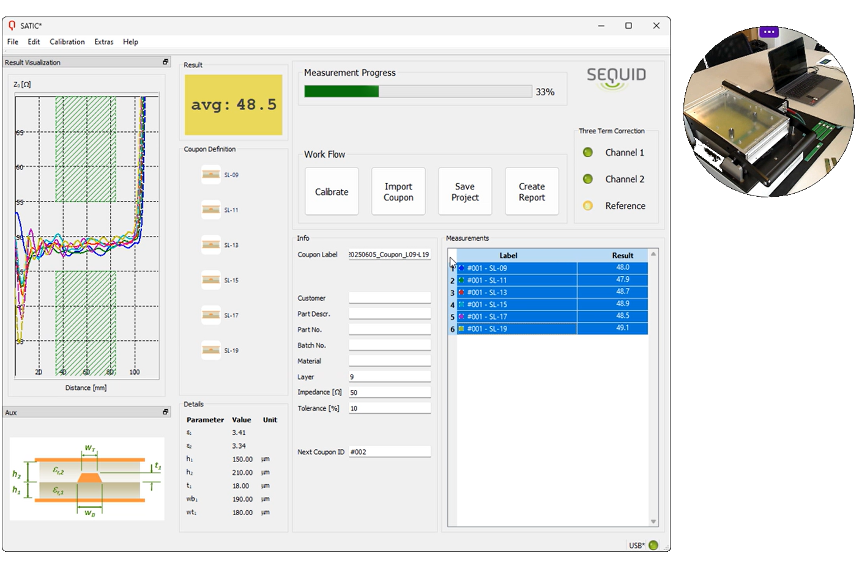The width and height of the screenshot is (859, 572).
Task: Click the SL-13 coupon stackup icon
Action: click(x=211, y=245)
